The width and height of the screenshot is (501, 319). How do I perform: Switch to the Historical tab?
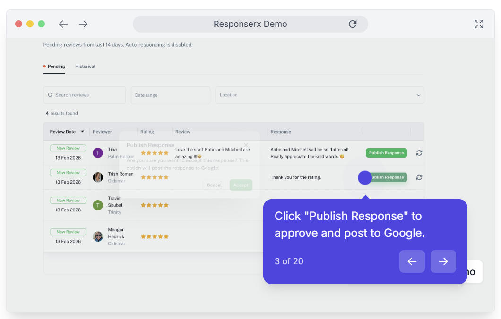[85, 67]
